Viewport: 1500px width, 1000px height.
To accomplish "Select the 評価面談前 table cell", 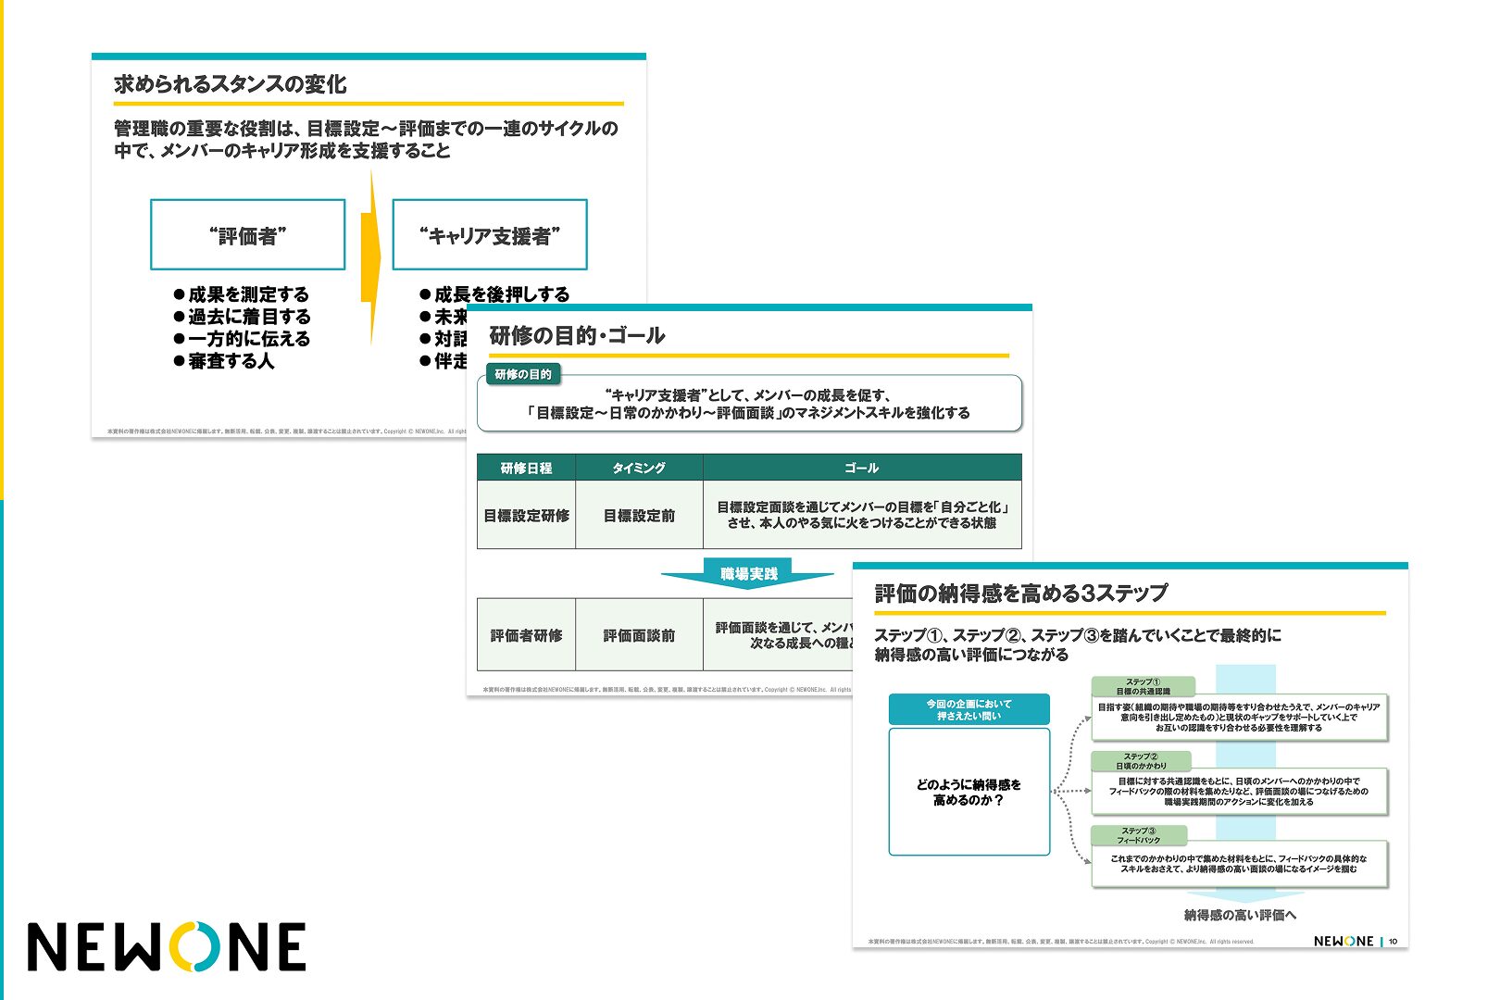I will [639, 635].
